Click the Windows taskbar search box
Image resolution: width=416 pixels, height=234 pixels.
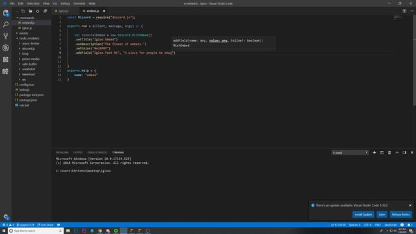[x=36, y=231]
